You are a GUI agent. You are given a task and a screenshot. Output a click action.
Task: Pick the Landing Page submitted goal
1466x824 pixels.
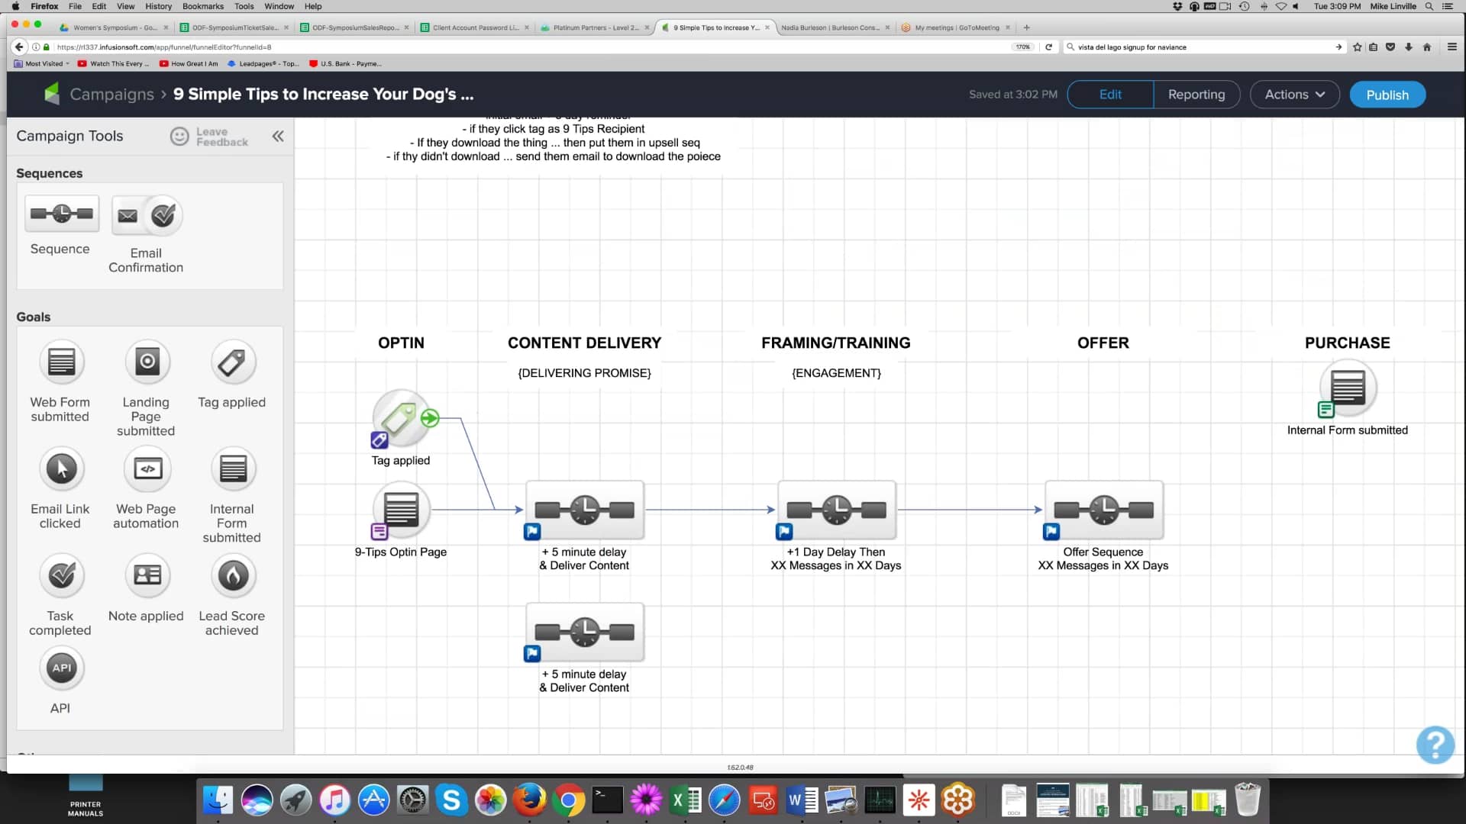pyautogui.click(x=147, y=362)
